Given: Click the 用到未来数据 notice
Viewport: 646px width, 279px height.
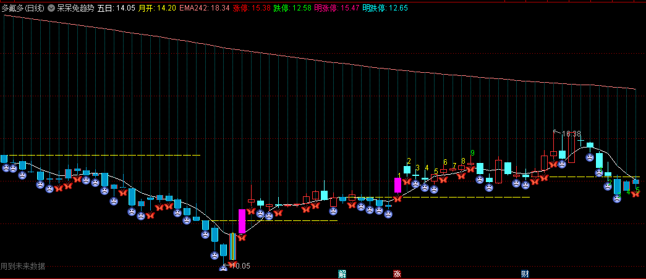Looking at the screenshot, I should pos(23,266).
